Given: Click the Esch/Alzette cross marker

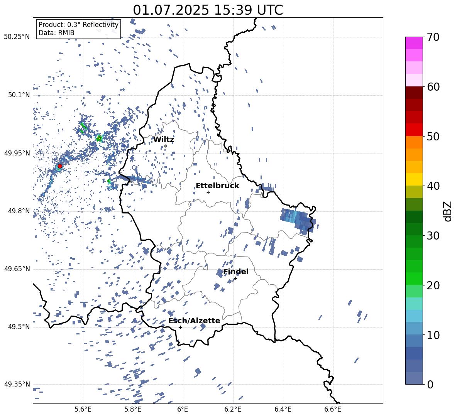Looking at the screenshot, I should 180,327.
